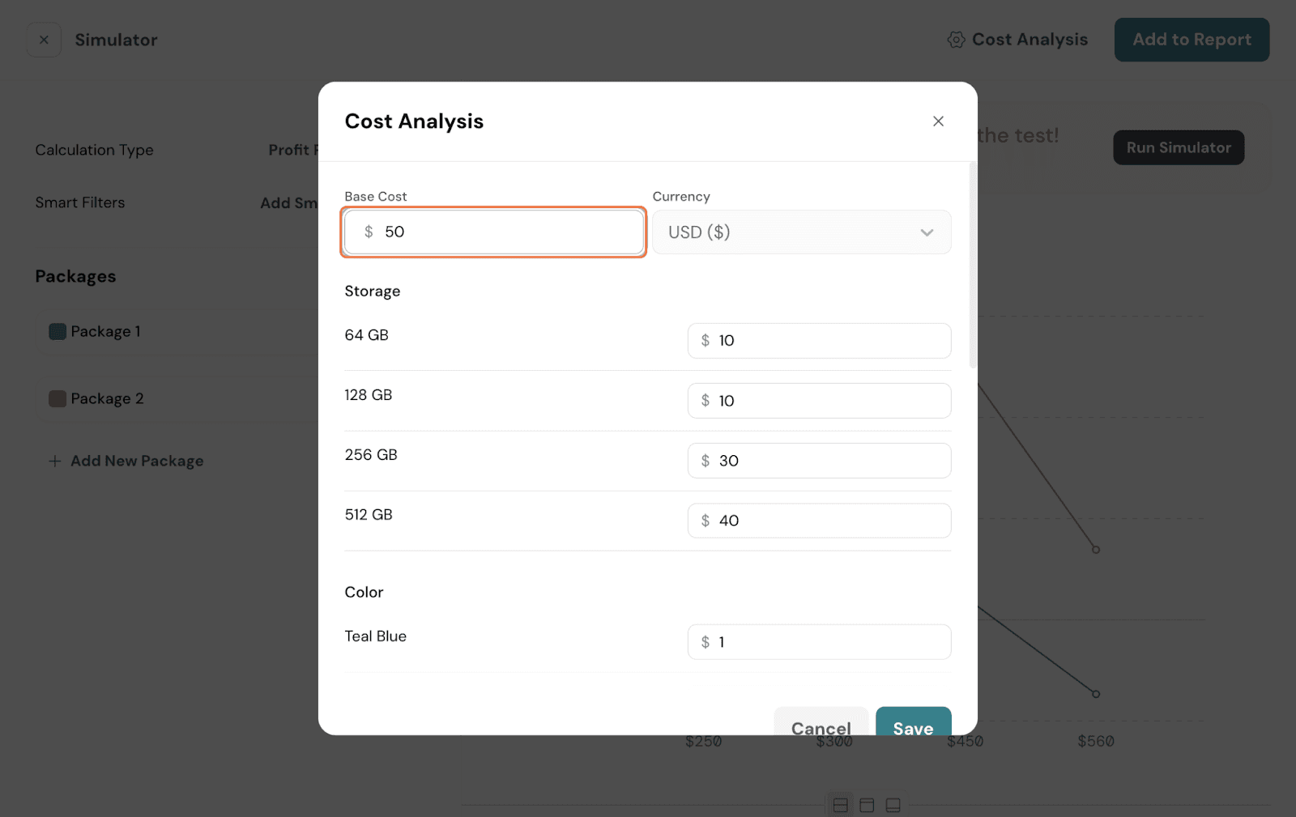Click the modal's vertical scrollbar
The image size is (1296, 817).
(973, 266)
